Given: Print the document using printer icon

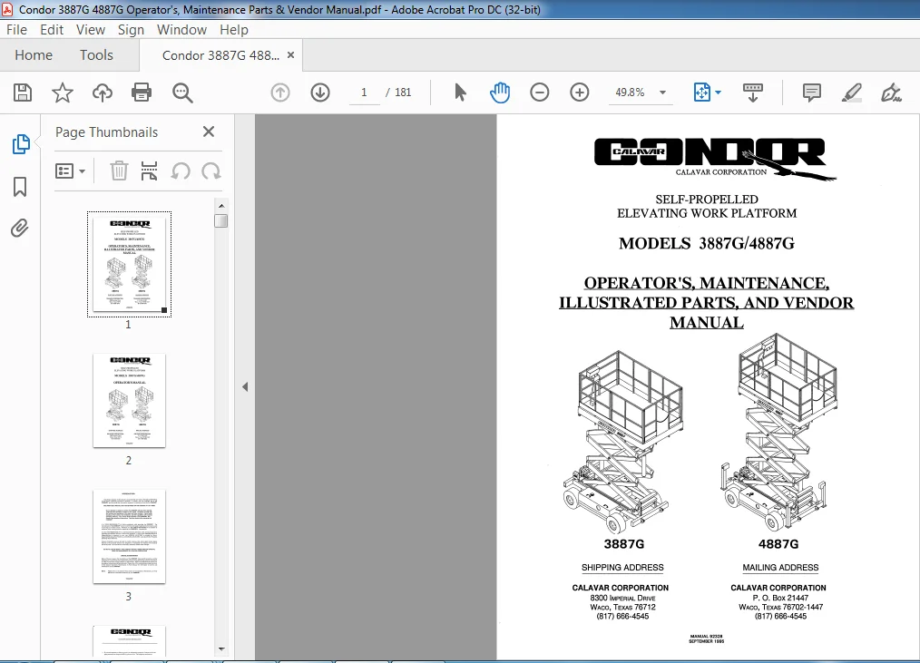Looking at the screenshot, I should [x=142, y=93].
